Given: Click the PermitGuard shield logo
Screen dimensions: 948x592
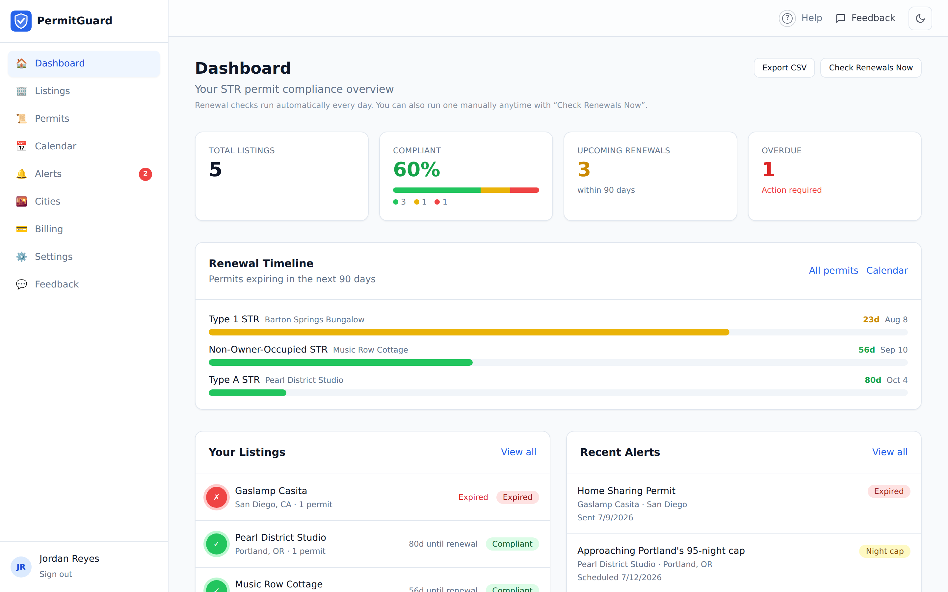Looking at the screenshot, I should [21, 21].
